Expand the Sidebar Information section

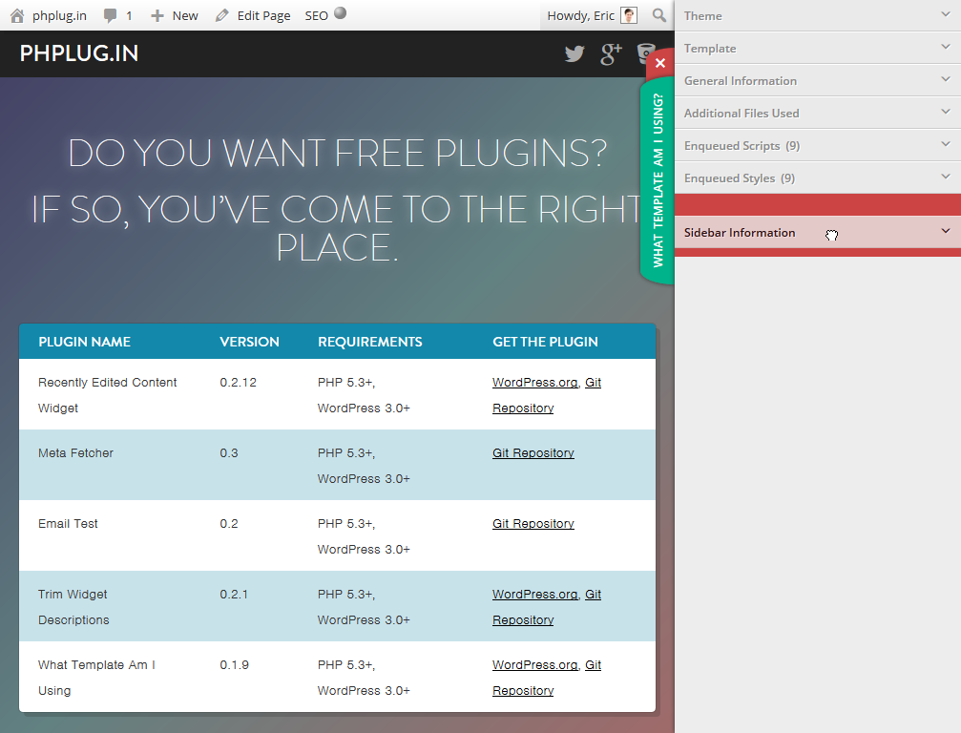click(818, 232)
